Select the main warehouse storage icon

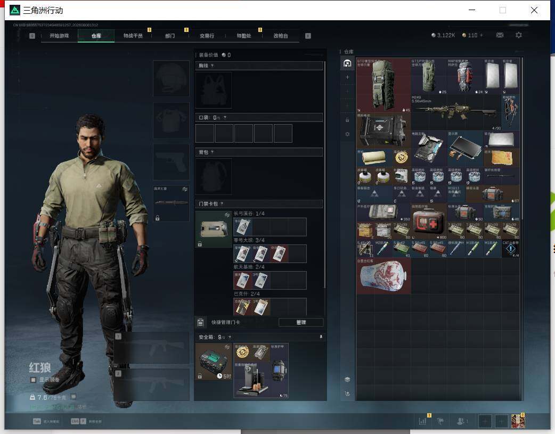pos(347,63)
